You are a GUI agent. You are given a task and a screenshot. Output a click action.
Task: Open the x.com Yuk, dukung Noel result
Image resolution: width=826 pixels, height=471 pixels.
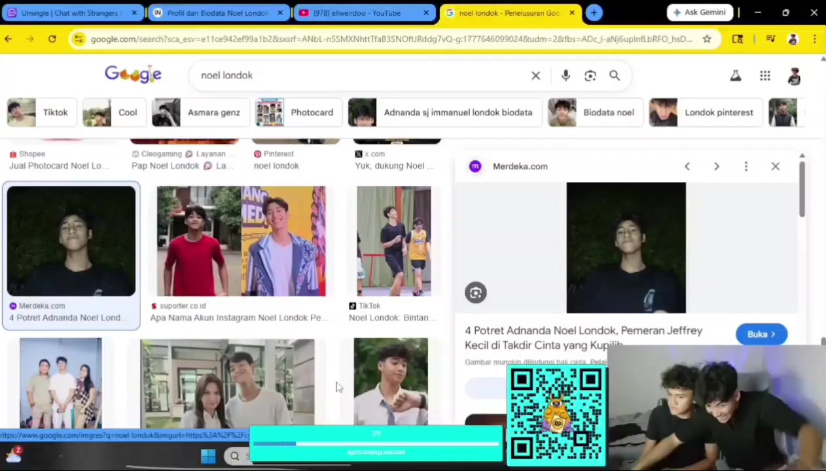[395, 166]
